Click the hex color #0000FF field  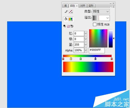tap(97, 50)
